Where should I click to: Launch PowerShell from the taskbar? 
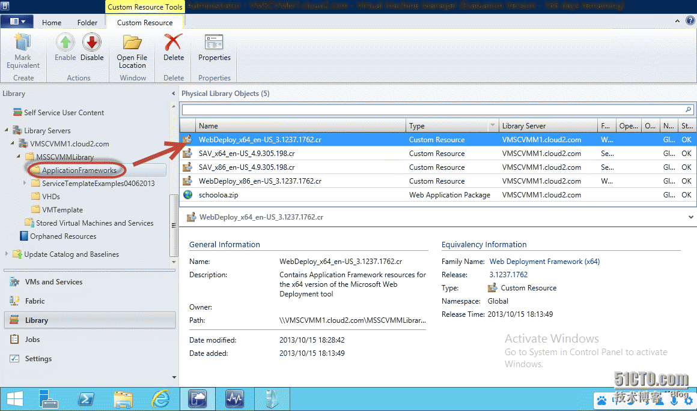[x=85, y=399]
